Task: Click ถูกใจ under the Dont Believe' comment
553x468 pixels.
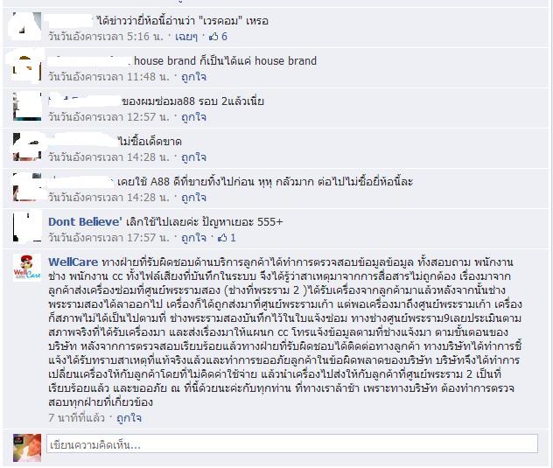Action: tap(193, 238)
